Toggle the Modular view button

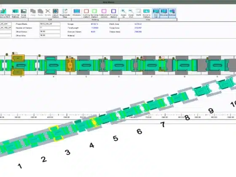pos(164,13)
